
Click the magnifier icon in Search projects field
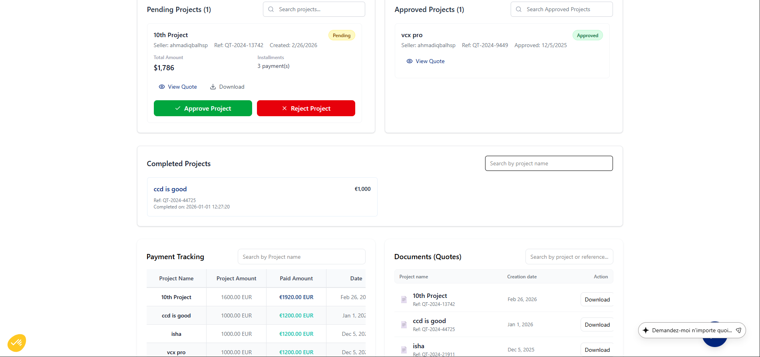pos(271,9)
